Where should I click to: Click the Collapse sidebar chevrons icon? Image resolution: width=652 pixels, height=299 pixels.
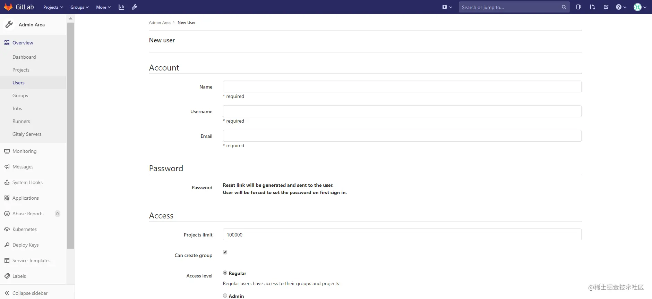pos(7,293)
